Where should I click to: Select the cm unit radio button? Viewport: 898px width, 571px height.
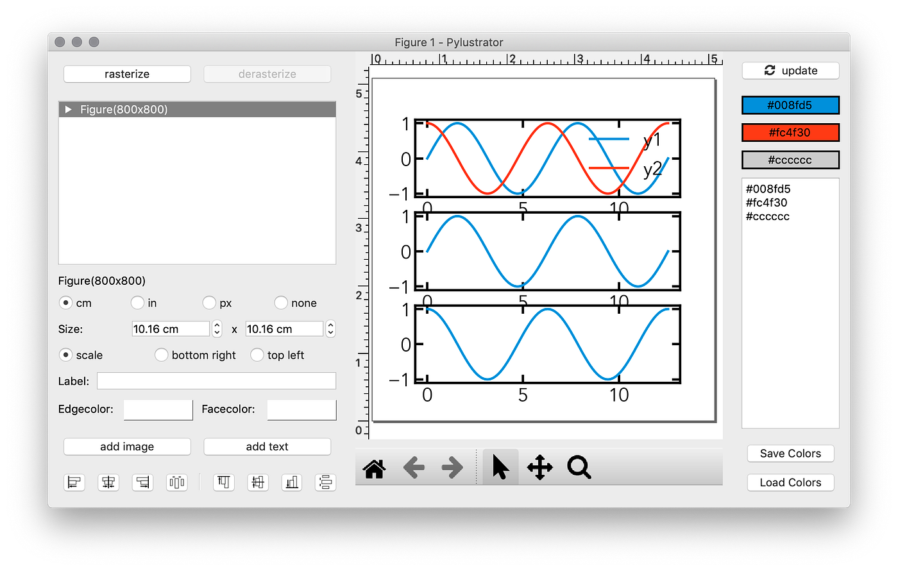[x=65, y=302]
